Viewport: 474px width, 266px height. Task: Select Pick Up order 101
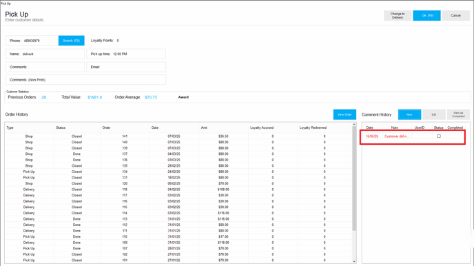[178, 260]
